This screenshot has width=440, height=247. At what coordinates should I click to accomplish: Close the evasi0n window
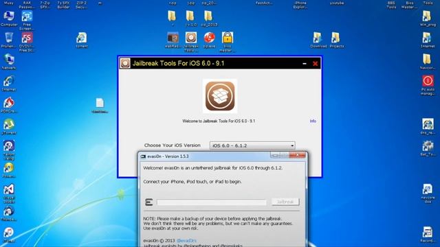coord(297,155)
